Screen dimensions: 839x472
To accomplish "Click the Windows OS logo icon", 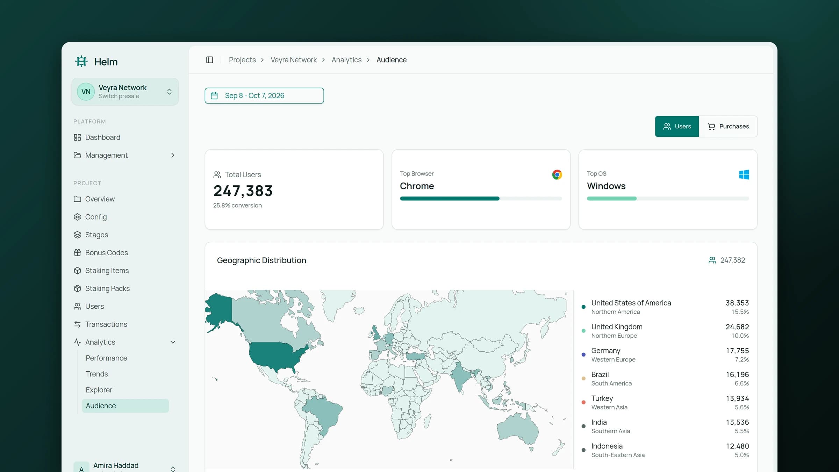I will (744, 174).
